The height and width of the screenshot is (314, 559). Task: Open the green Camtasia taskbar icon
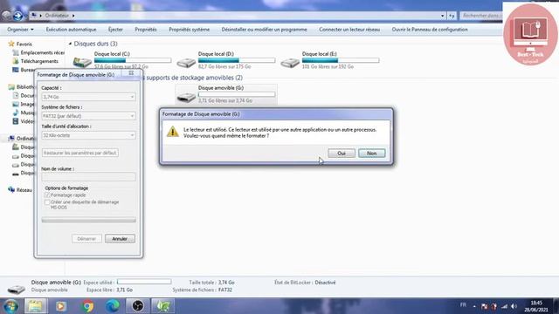[x=163, y=306]
